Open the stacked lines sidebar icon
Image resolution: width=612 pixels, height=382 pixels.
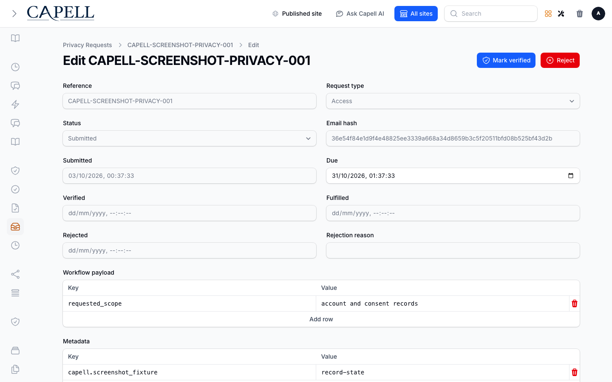point(15,293)
